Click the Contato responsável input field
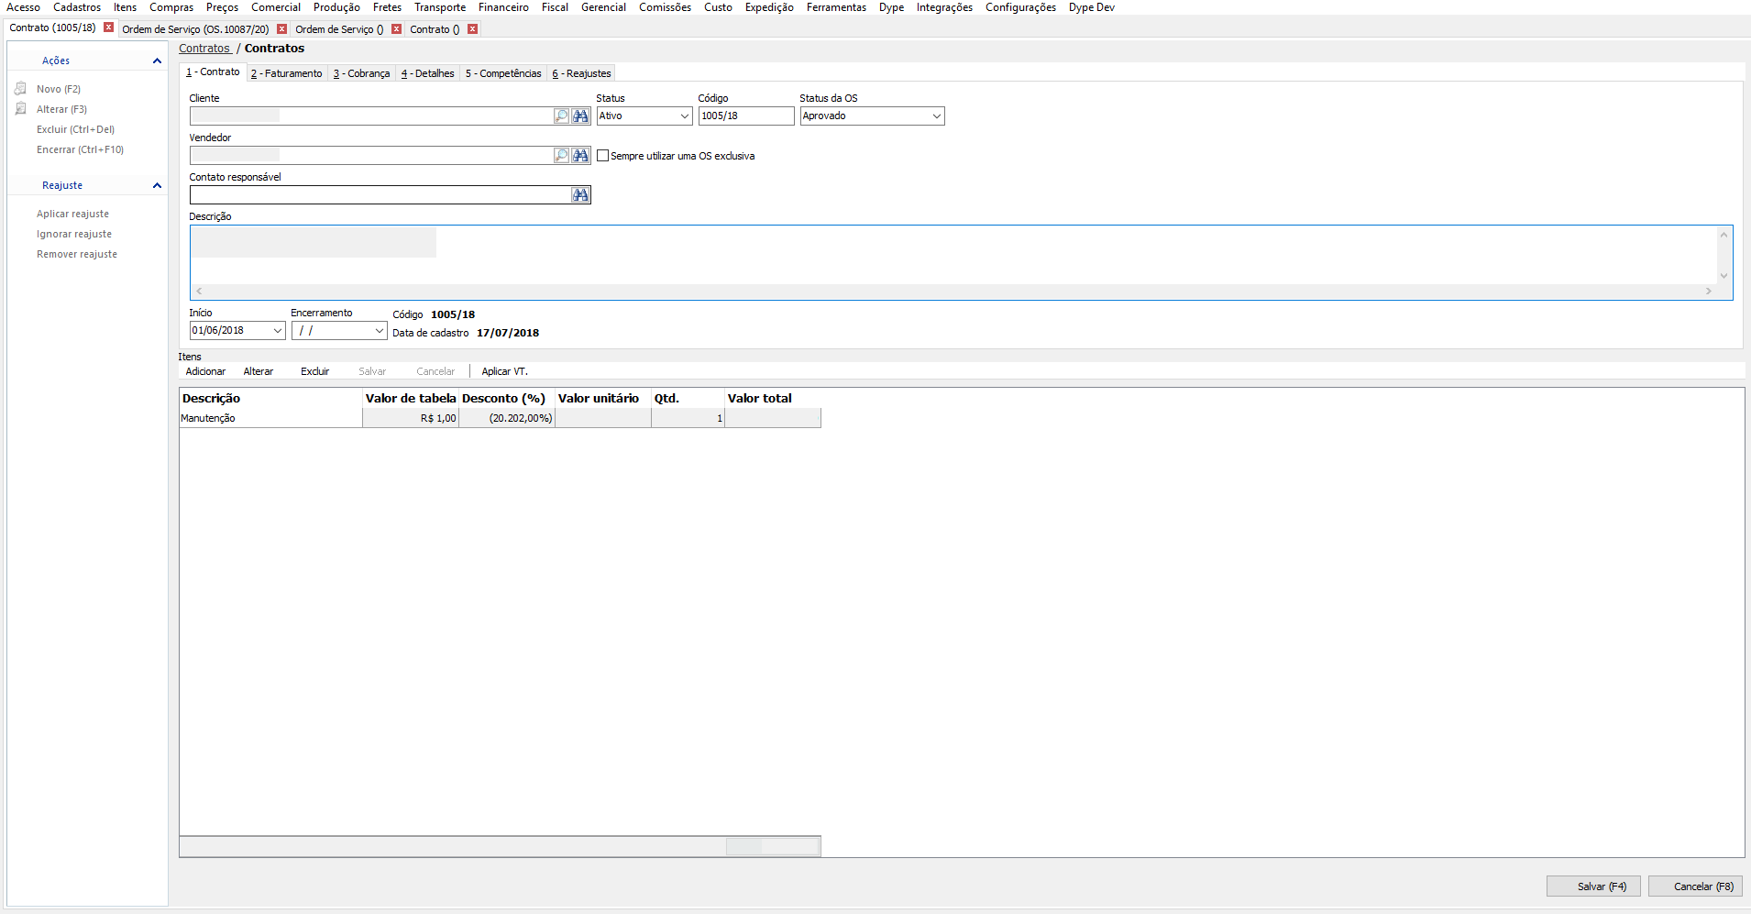The image size is (1751, 914). click(380, 195)
